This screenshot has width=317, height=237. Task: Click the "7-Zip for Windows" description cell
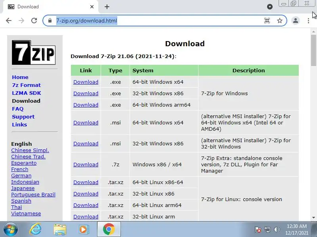tap(248, 94)
